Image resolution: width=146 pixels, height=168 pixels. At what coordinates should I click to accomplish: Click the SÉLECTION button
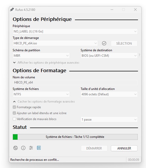tap(124, 43)
